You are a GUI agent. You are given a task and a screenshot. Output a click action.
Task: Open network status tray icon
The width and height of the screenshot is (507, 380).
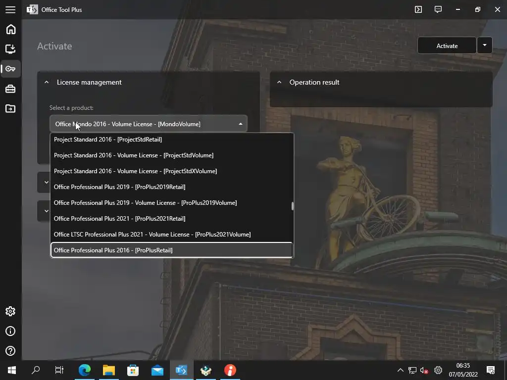coord(412,370)
